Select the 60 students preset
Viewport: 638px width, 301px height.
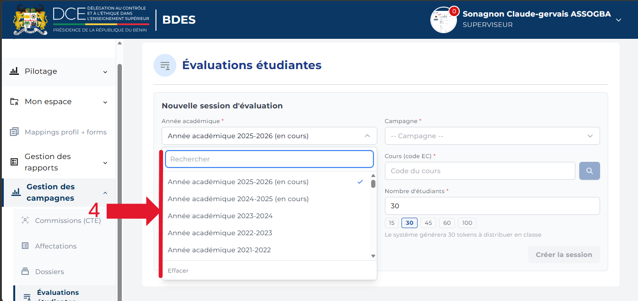(x=447, y=223)
